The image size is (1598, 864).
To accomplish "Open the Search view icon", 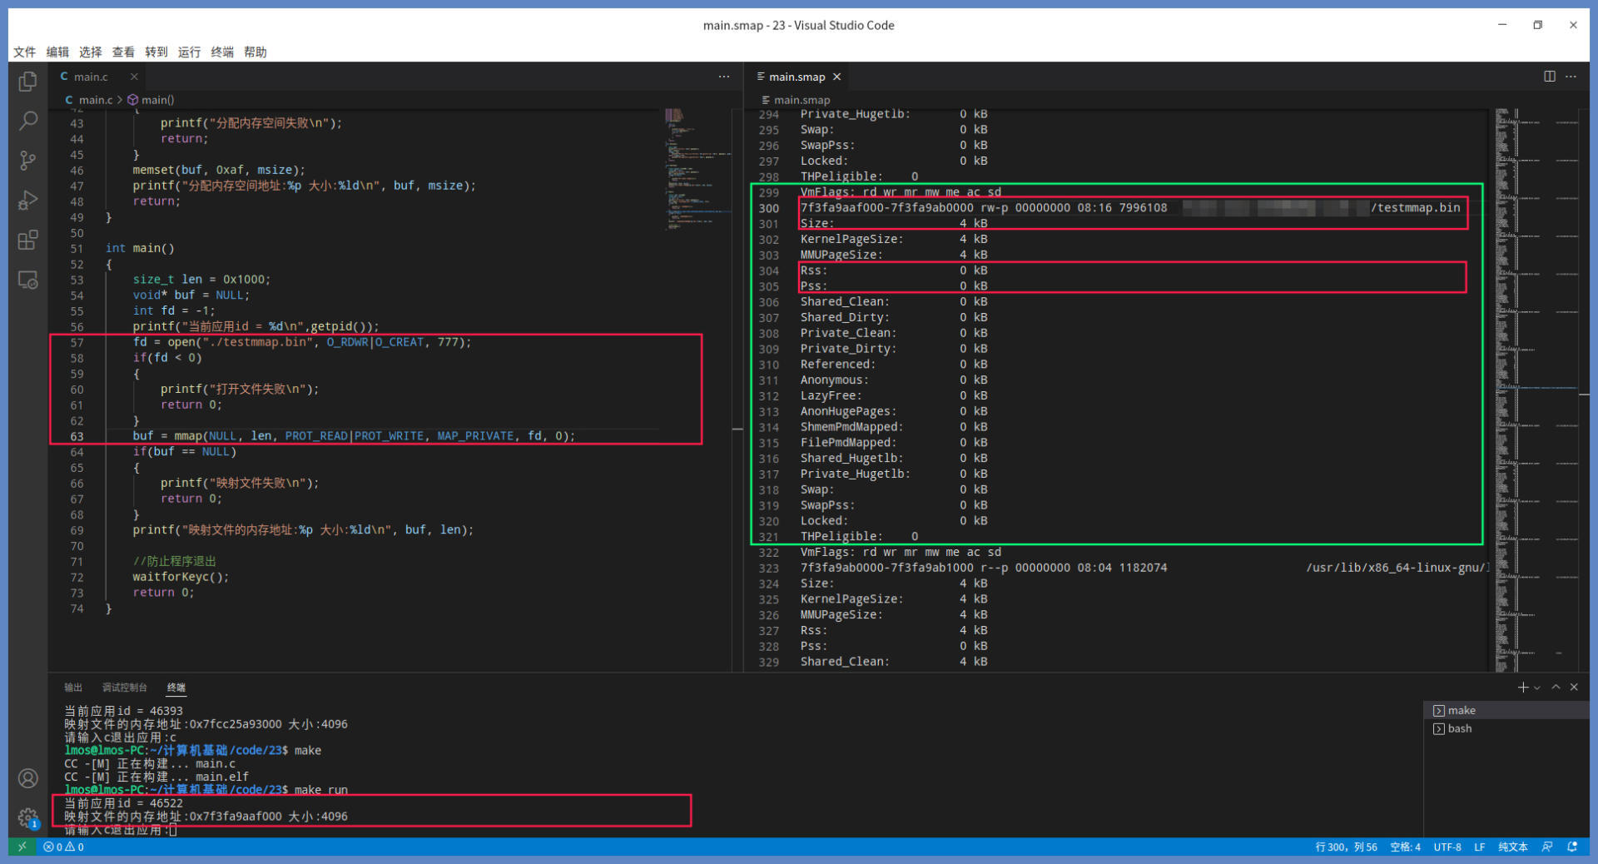I will click(x=28, y=121).
